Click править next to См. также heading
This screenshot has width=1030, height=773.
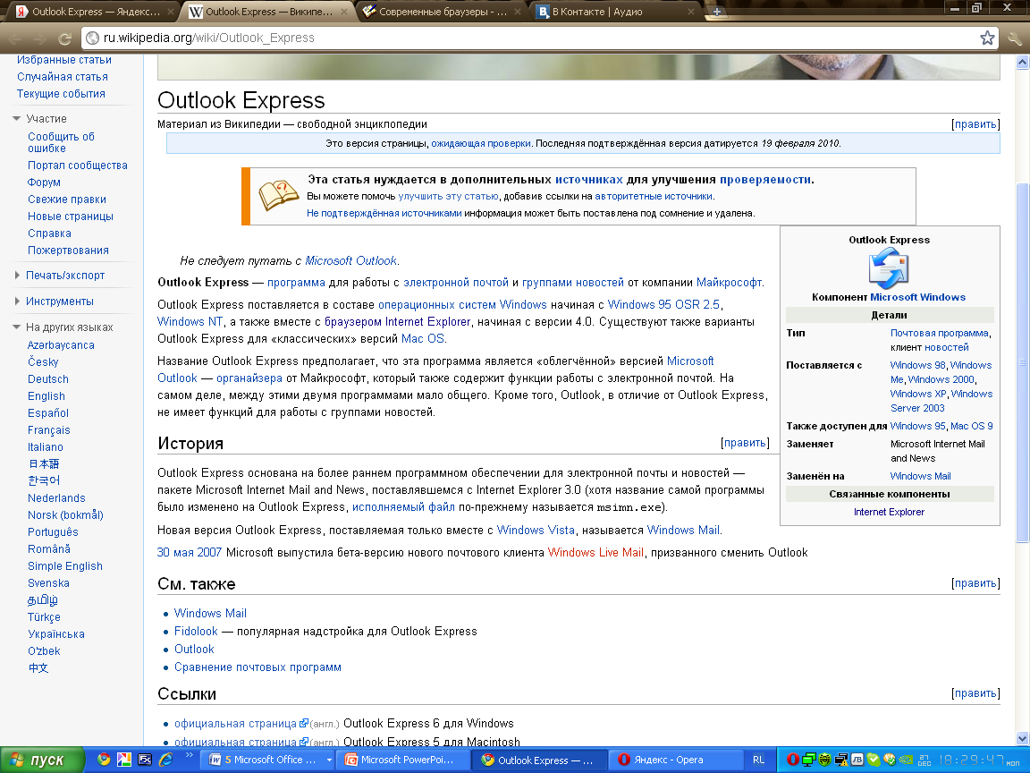(975, 583)
